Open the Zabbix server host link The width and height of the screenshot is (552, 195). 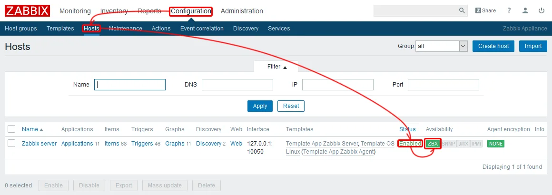39,143
